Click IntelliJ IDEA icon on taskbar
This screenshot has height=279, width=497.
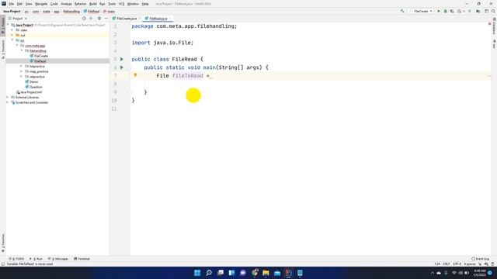(x=288, y=273)
